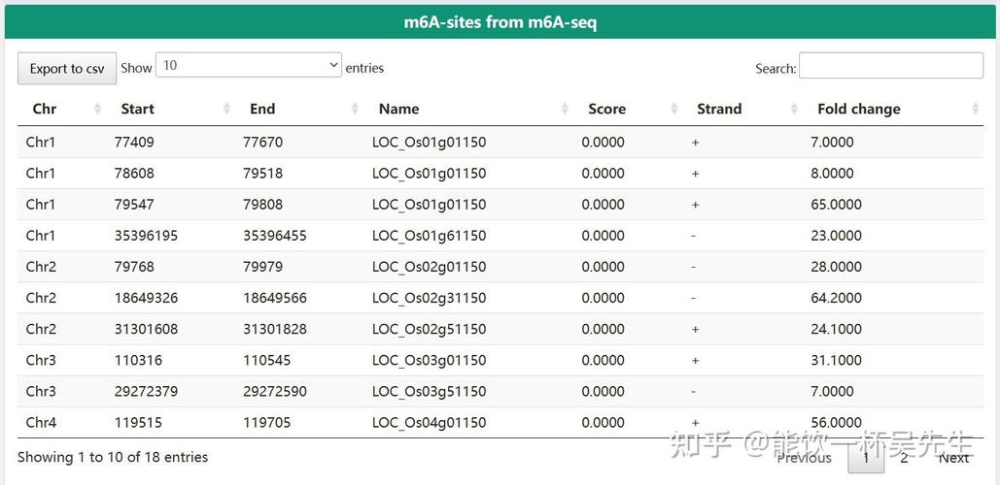Screen dimensions: 1000x485
Task: Select name LOC_Os03g51150
Action: [x=430, y=392]
